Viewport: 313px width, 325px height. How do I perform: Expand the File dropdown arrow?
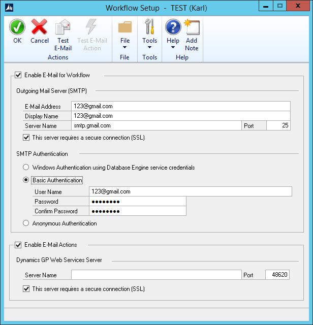pyautogui.click(x=124, y=47)
